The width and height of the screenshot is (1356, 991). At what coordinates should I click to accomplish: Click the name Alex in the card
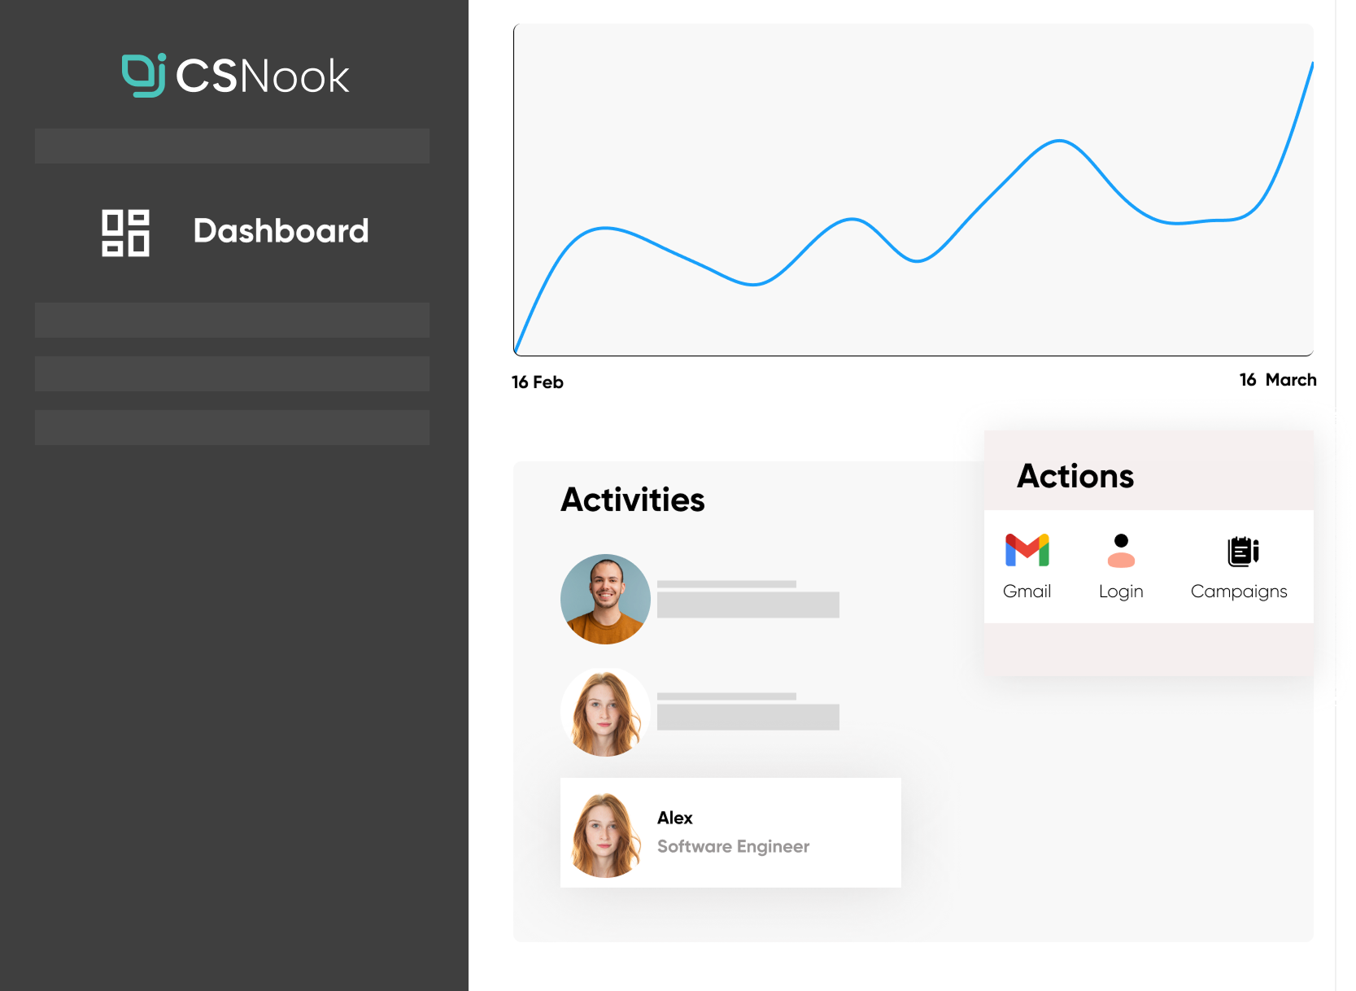[x=674, y=818]
